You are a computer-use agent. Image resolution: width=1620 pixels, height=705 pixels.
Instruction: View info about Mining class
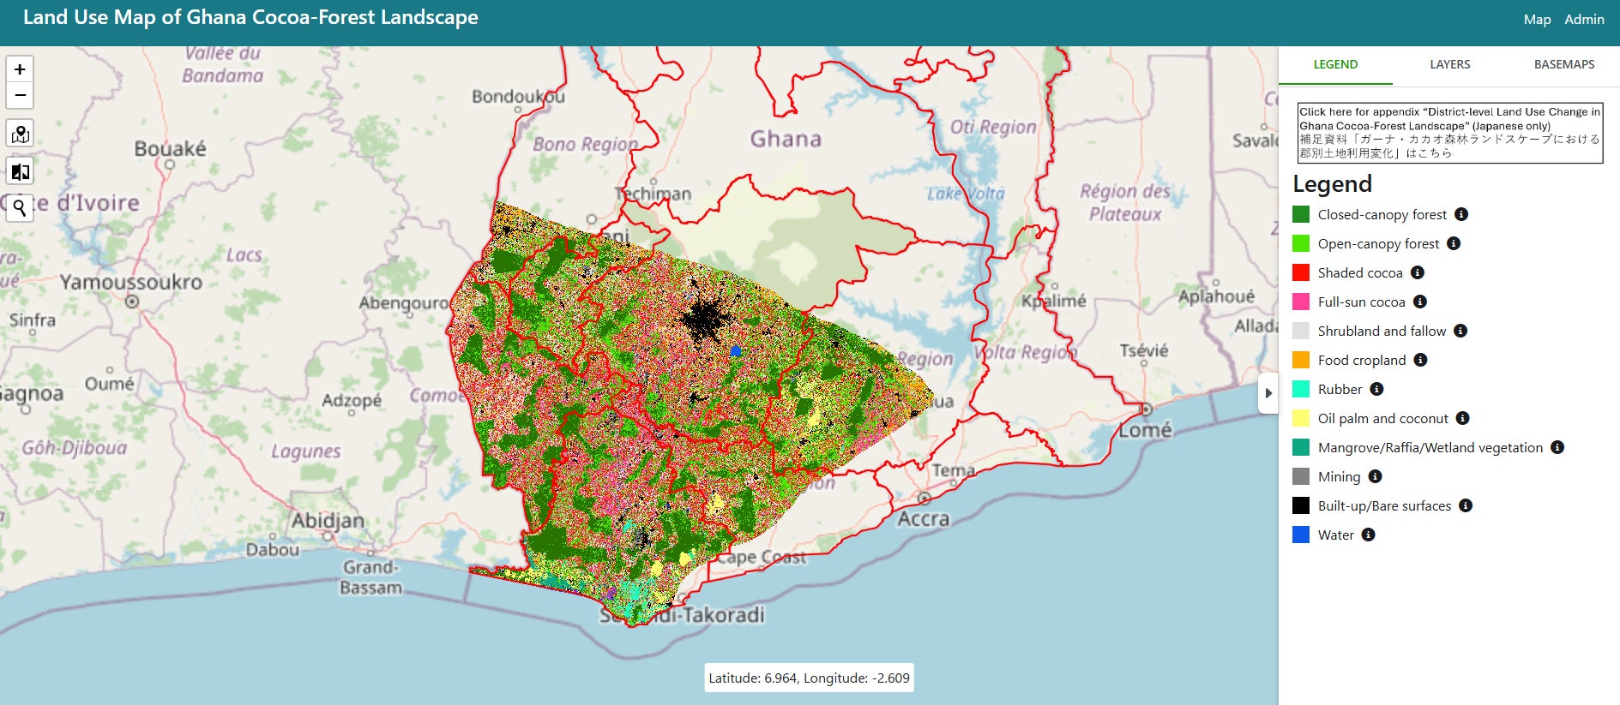coord(1375,476)
